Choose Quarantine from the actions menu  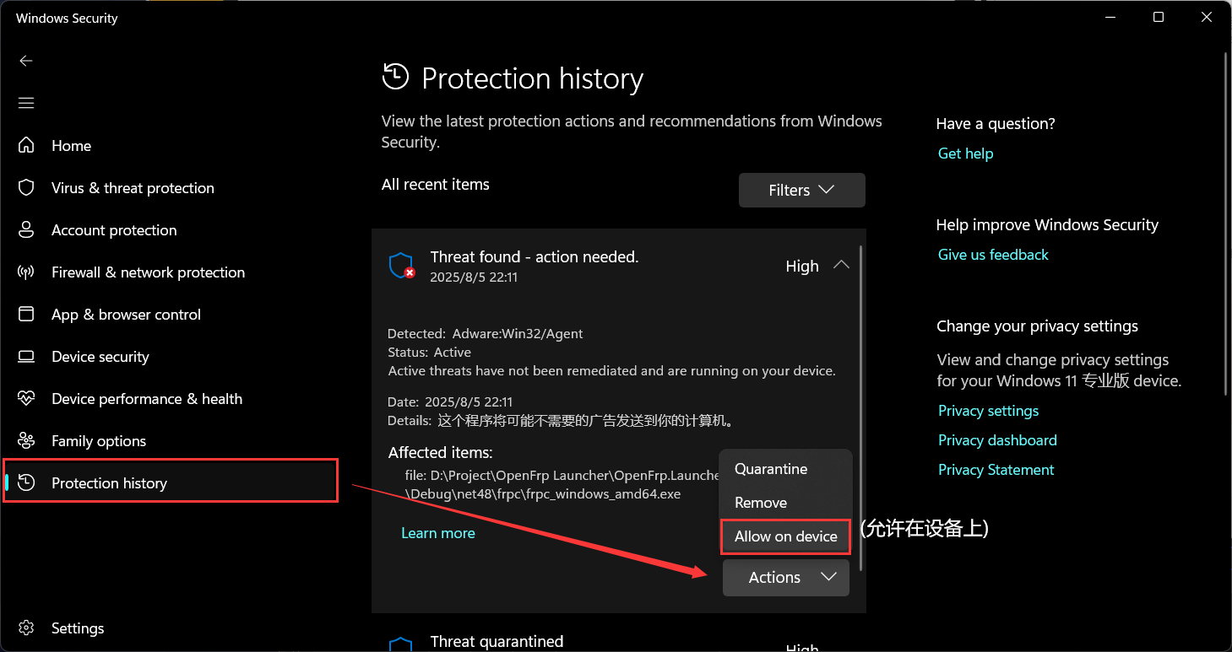(x=771, y=469)
